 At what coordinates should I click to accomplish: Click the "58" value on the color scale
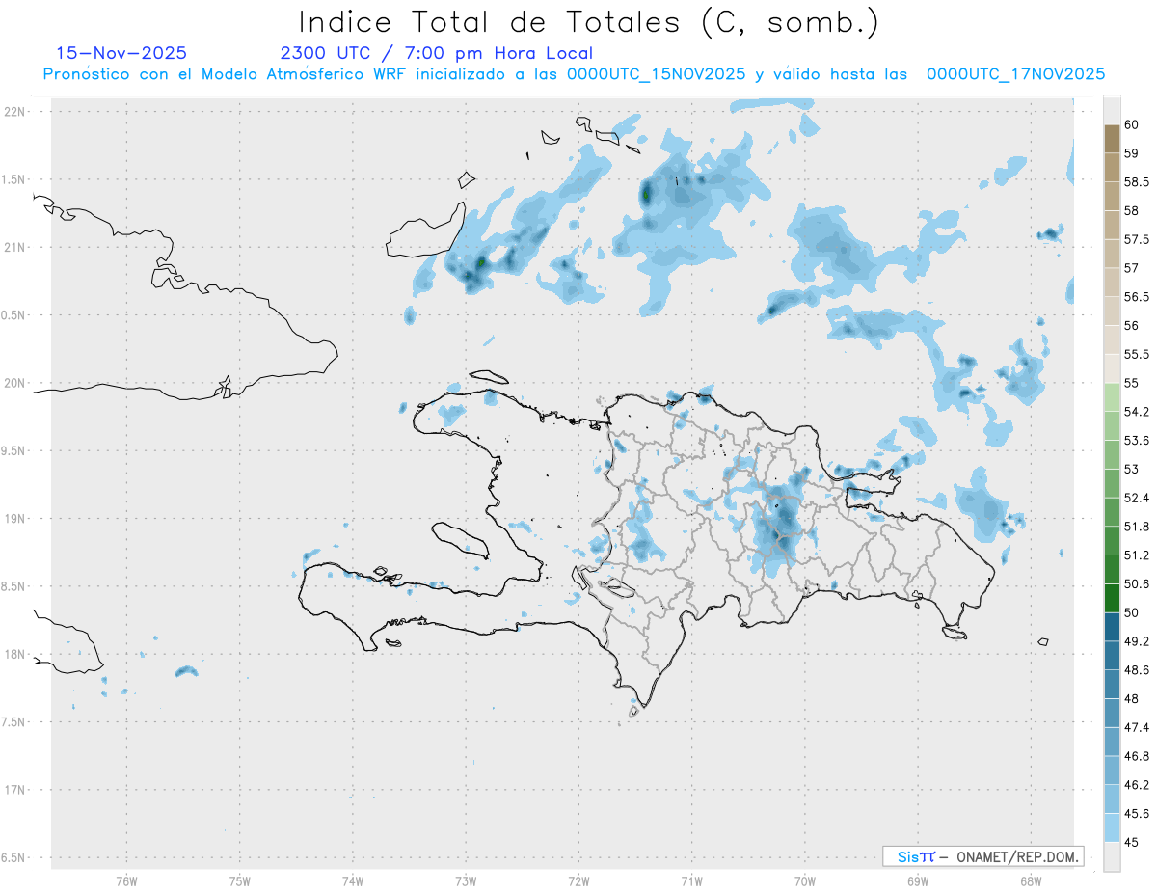click(1131, 210)
